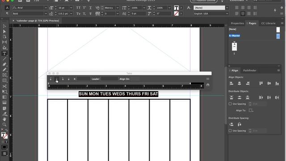Select the Zoom tool
286x161 pixels.
pos(4,125)
